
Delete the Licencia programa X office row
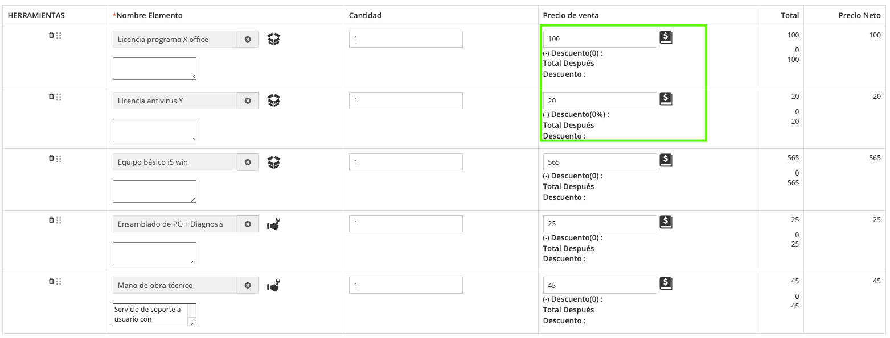[x=51, y=35]
